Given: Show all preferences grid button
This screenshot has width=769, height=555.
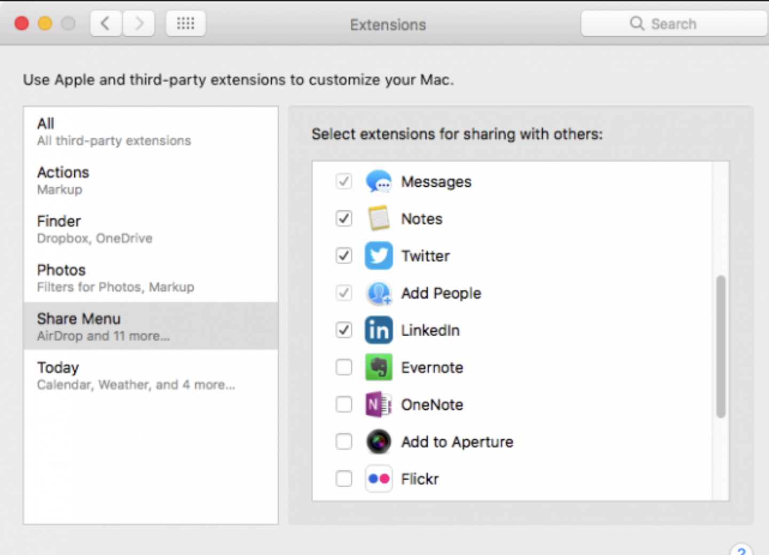Looking at the screenshot, I should click(x=186, y=23).
